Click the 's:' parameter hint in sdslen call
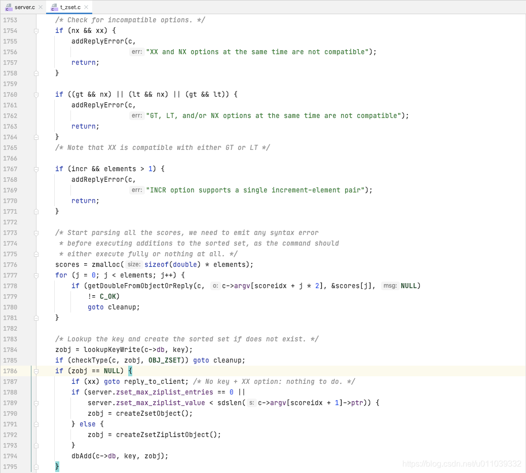526x473 pixels. [x=251, y=403]
